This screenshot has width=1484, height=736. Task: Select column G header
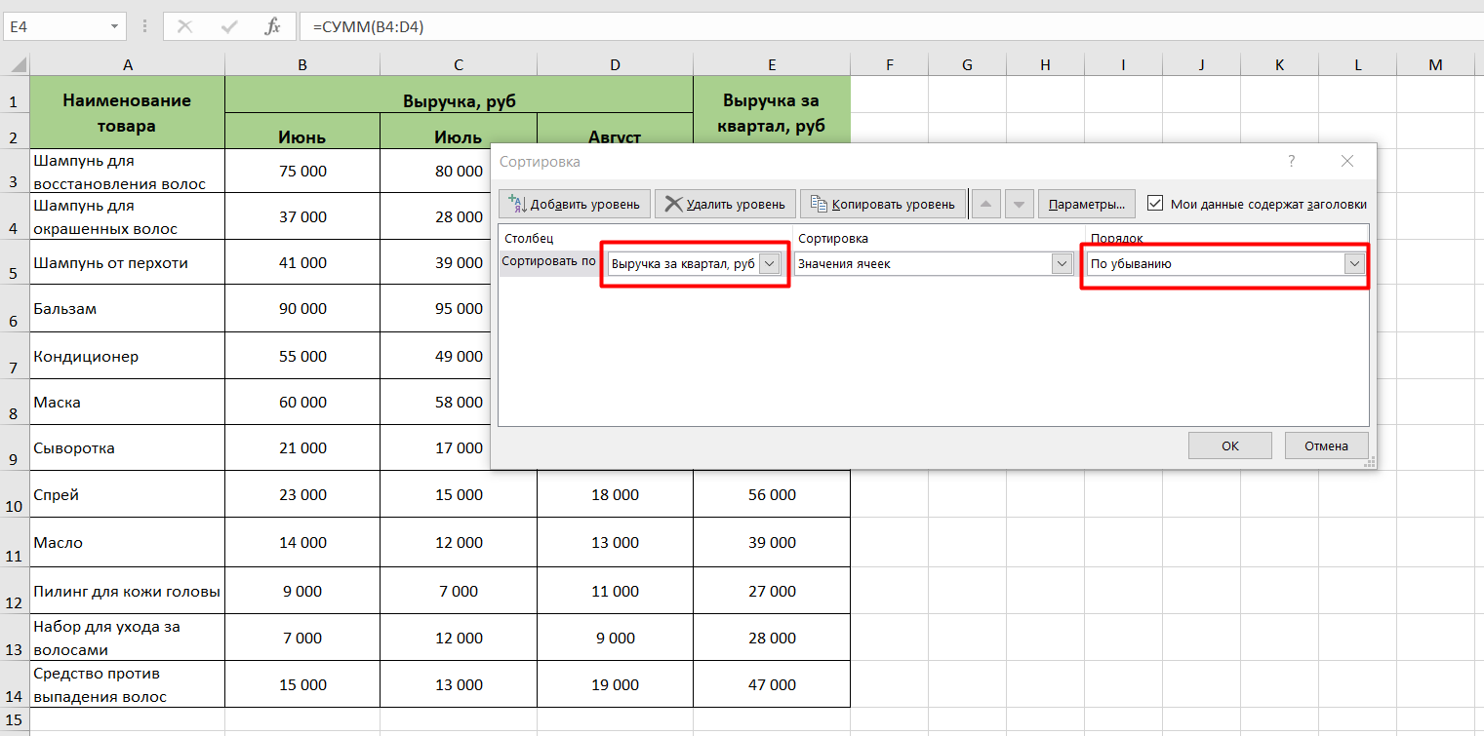pos(967,64)
